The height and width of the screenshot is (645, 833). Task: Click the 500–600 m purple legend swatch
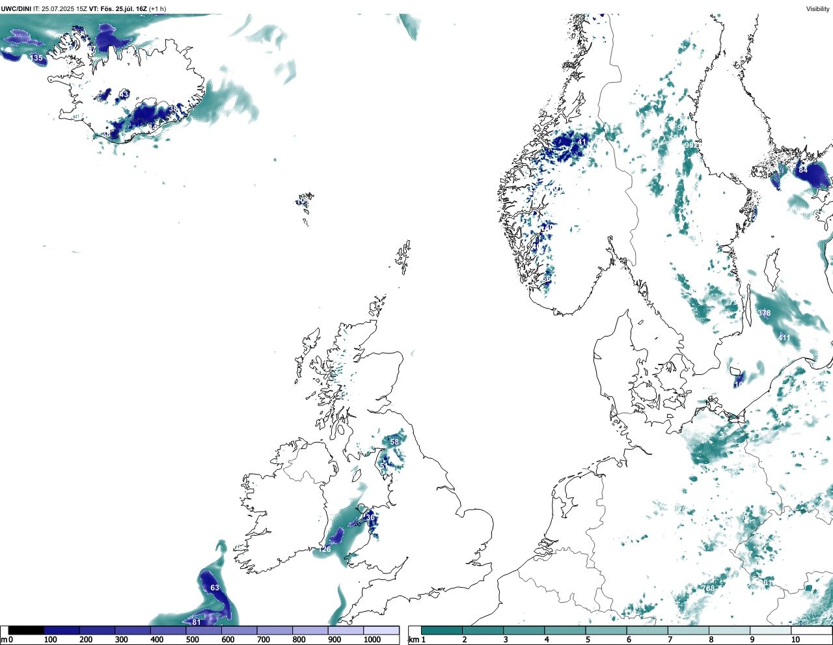(x=204, y=630)
